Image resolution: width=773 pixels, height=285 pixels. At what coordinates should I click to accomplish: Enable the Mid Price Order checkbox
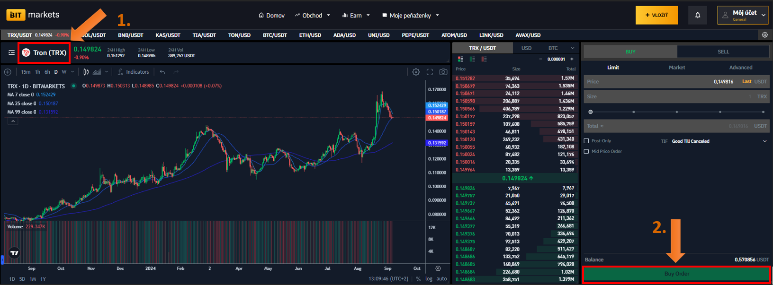click(x=586, y=151)
